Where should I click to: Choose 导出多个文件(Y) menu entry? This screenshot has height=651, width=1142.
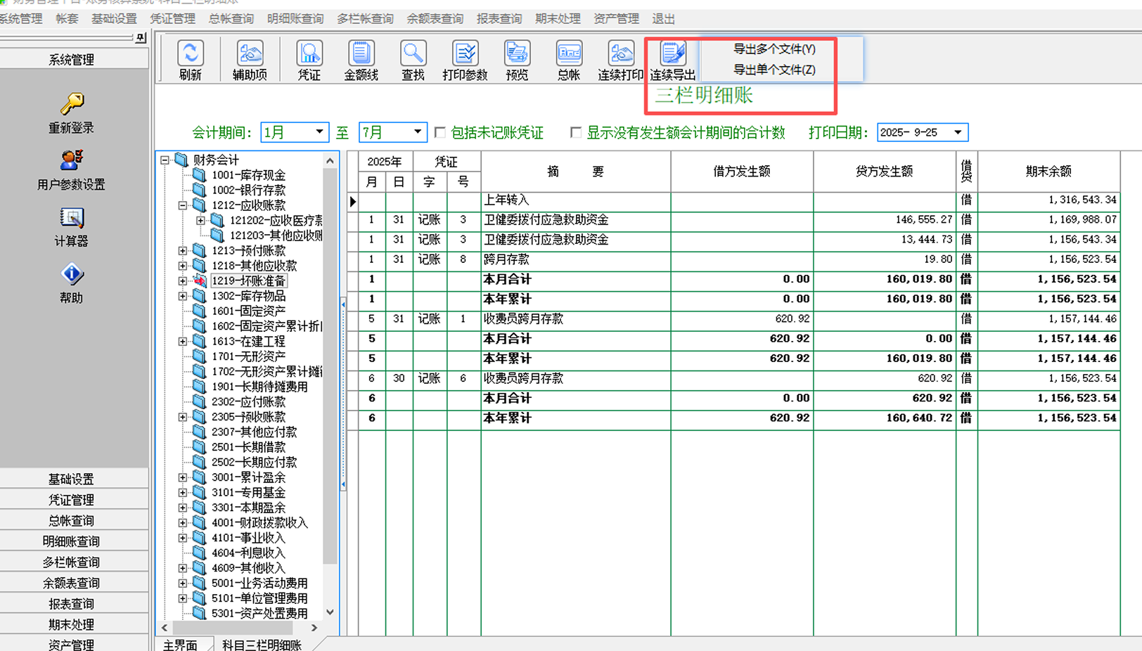774,49
